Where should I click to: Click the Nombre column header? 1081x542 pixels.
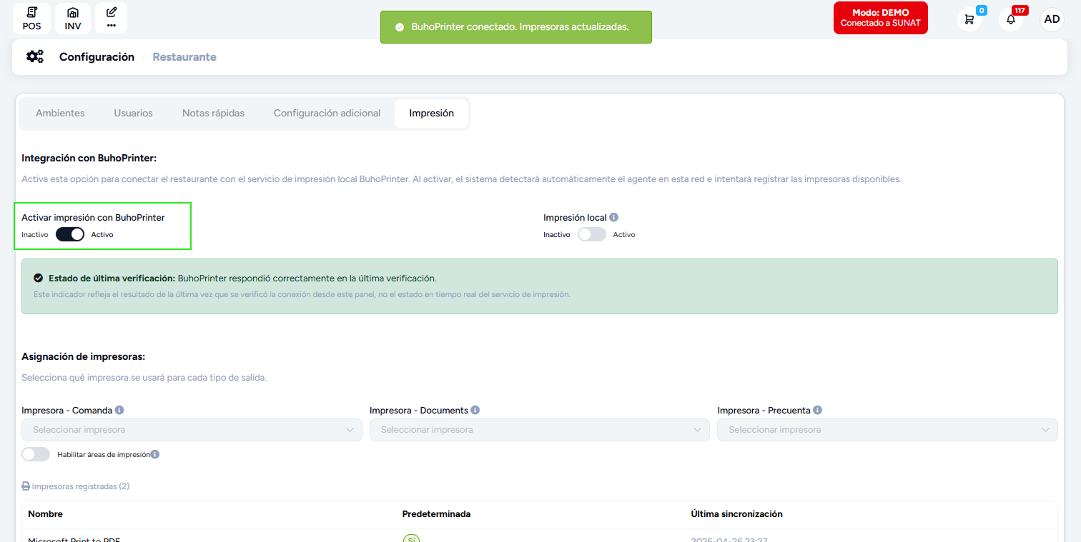(45, 514)
